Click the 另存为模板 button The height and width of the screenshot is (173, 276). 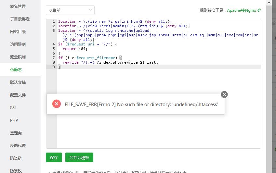click(79, 157)
